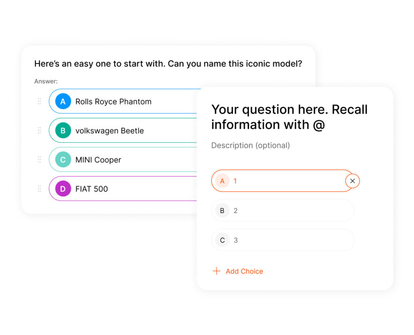414x335 pixels.
Task: Click the orange A badge on choice 1
Action: 222,181
